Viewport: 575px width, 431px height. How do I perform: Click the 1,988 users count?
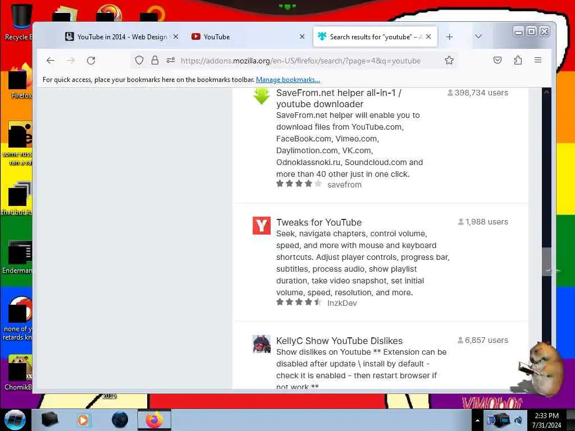coord(483,222)
